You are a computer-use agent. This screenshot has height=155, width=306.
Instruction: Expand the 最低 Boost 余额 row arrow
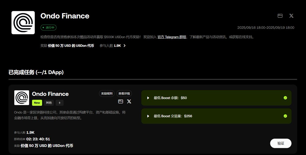[148, 98]
